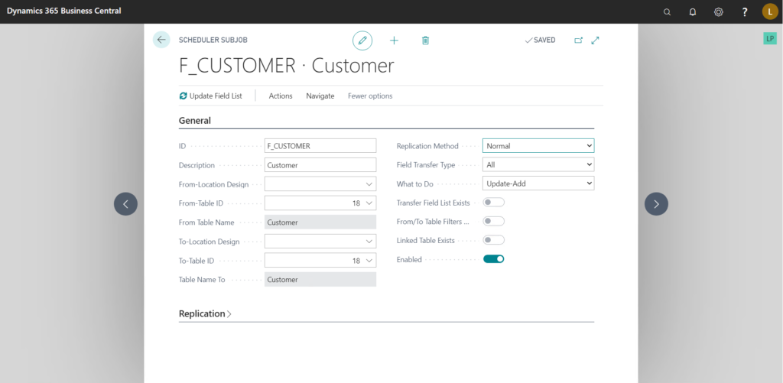The image size is (783, 383).
Task: Open the Actions menu
Action: pos(281,96)
